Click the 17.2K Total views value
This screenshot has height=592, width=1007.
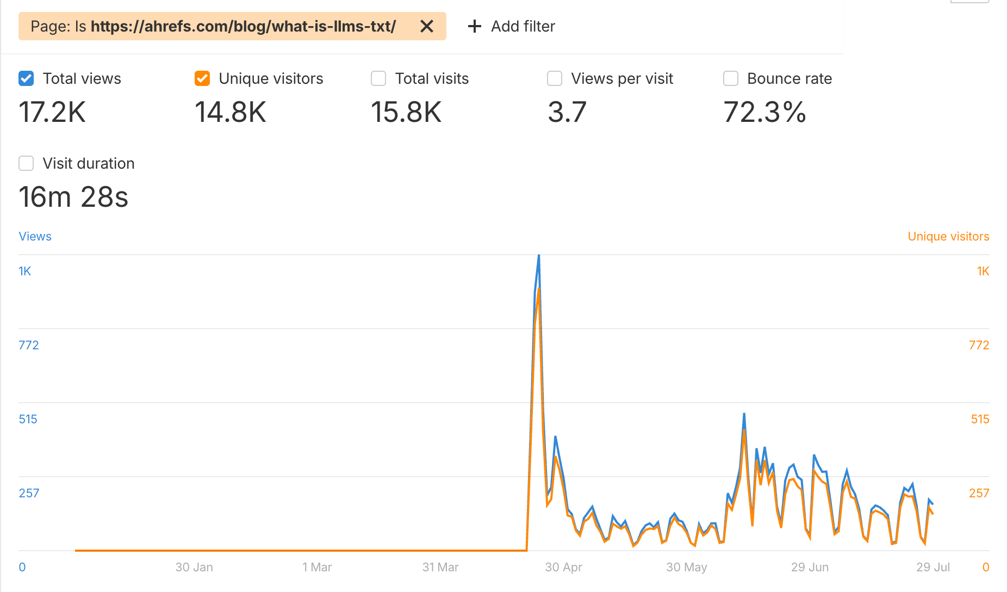[x=52, y=113]
